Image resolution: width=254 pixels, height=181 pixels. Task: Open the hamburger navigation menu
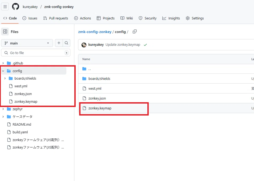click(5, 7)
